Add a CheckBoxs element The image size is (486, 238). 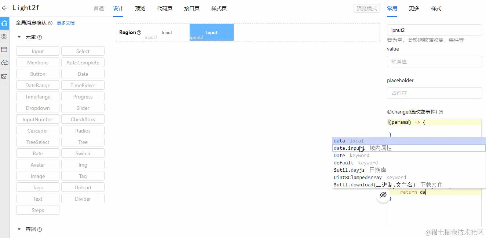[83, 119]
